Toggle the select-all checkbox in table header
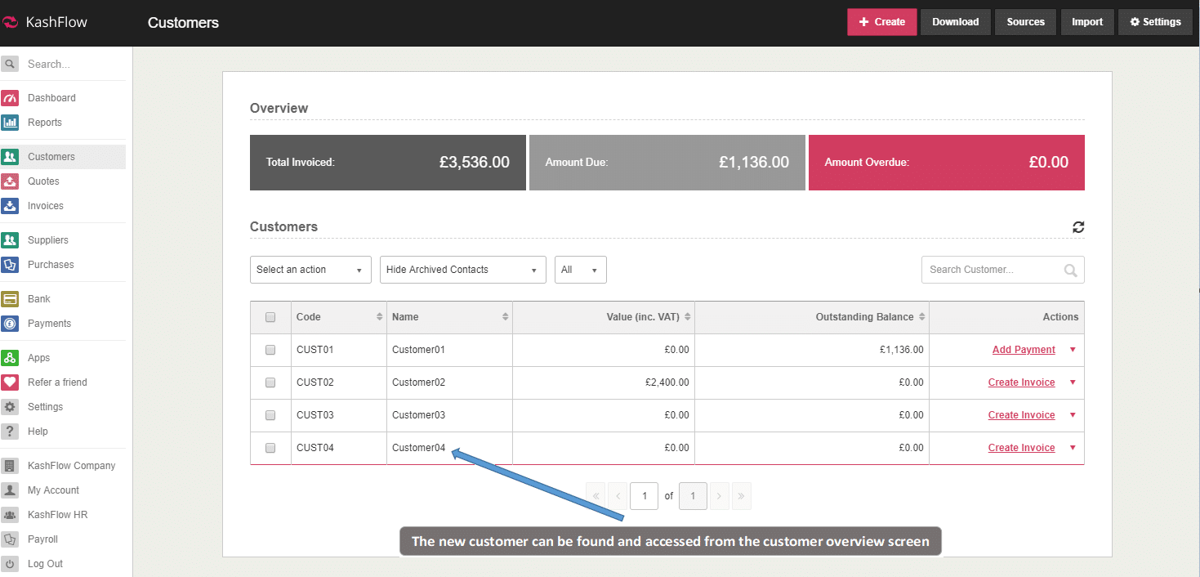 tap(270, 317)
